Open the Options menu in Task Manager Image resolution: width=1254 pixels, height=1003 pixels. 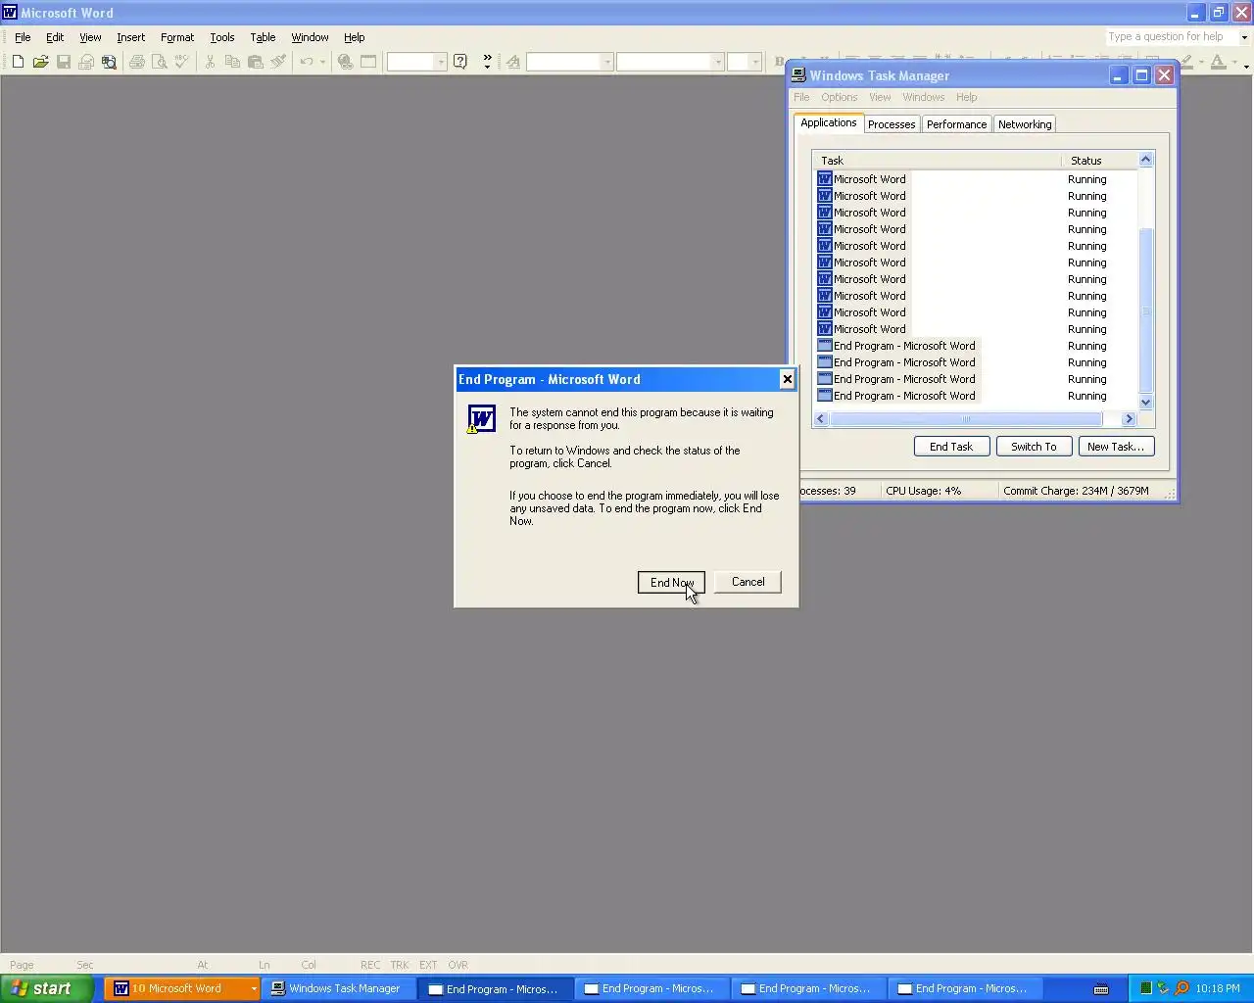839,97
